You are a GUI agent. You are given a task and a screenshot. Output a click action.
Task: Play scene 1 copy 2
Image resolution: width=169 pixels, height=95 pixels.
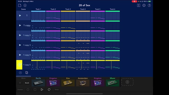pyautogui.click(x=20, y=35)
